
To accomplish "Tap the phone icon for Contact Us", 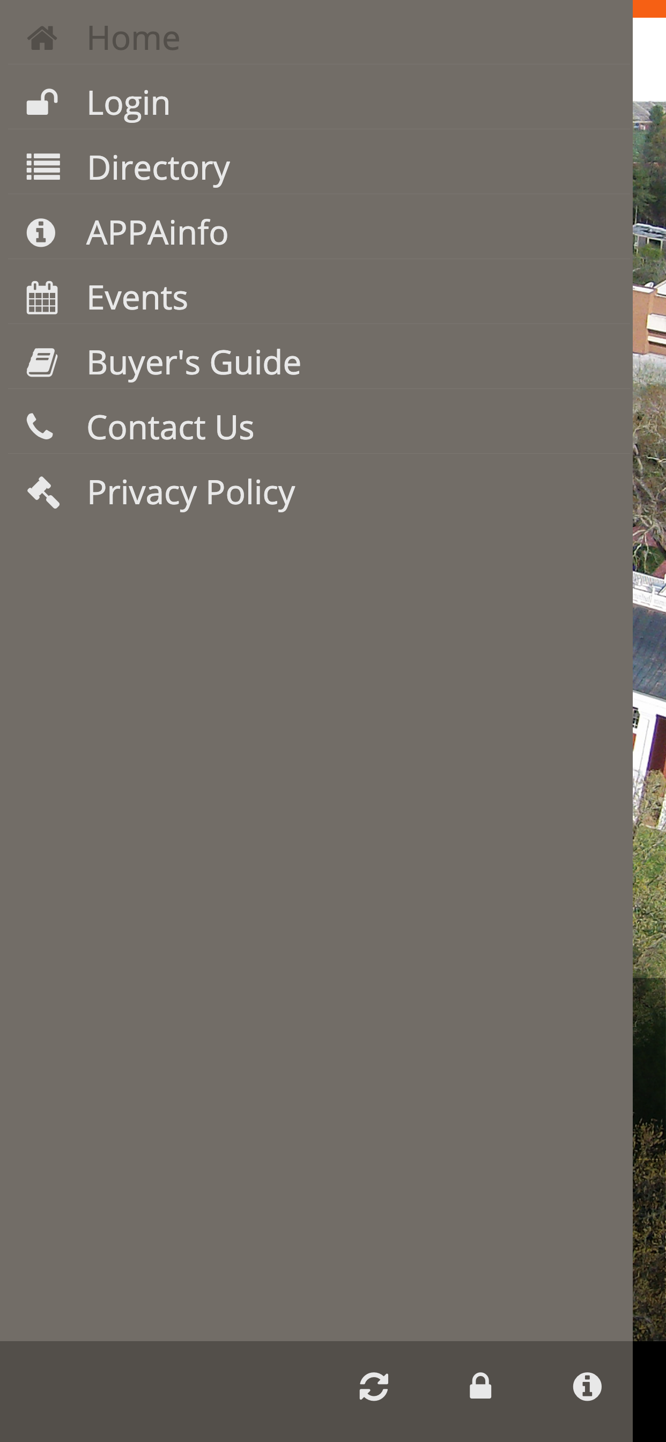I will (x=40, y=426).
